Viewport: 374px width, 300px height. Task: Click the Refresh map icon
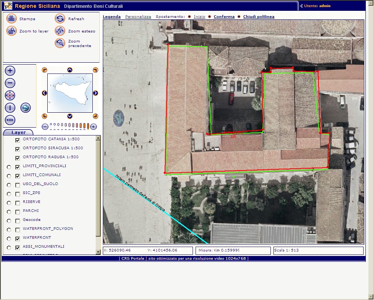[x=60, y=19]
